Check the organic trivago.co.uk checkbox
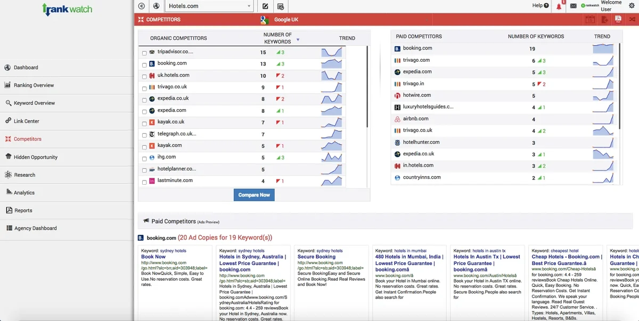 coord(144,88)
